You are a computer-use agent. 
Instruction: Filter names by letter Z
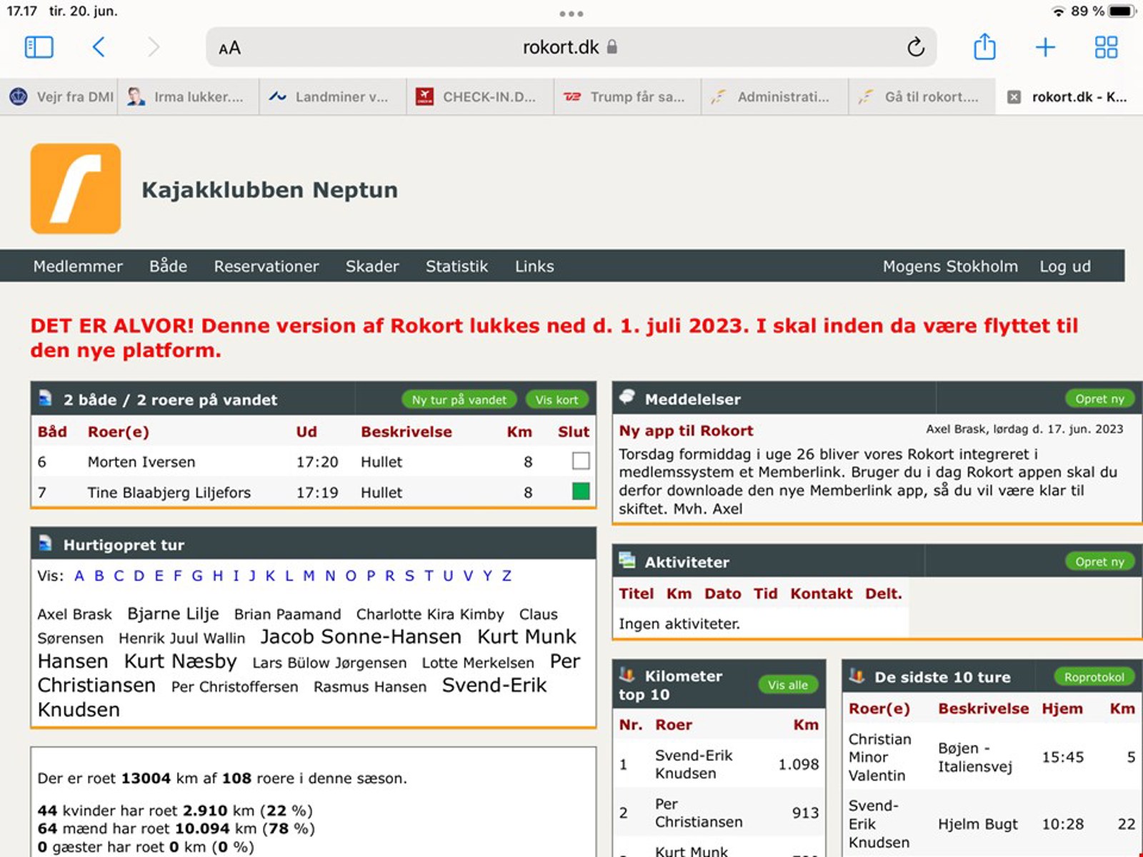click(506, 576)
